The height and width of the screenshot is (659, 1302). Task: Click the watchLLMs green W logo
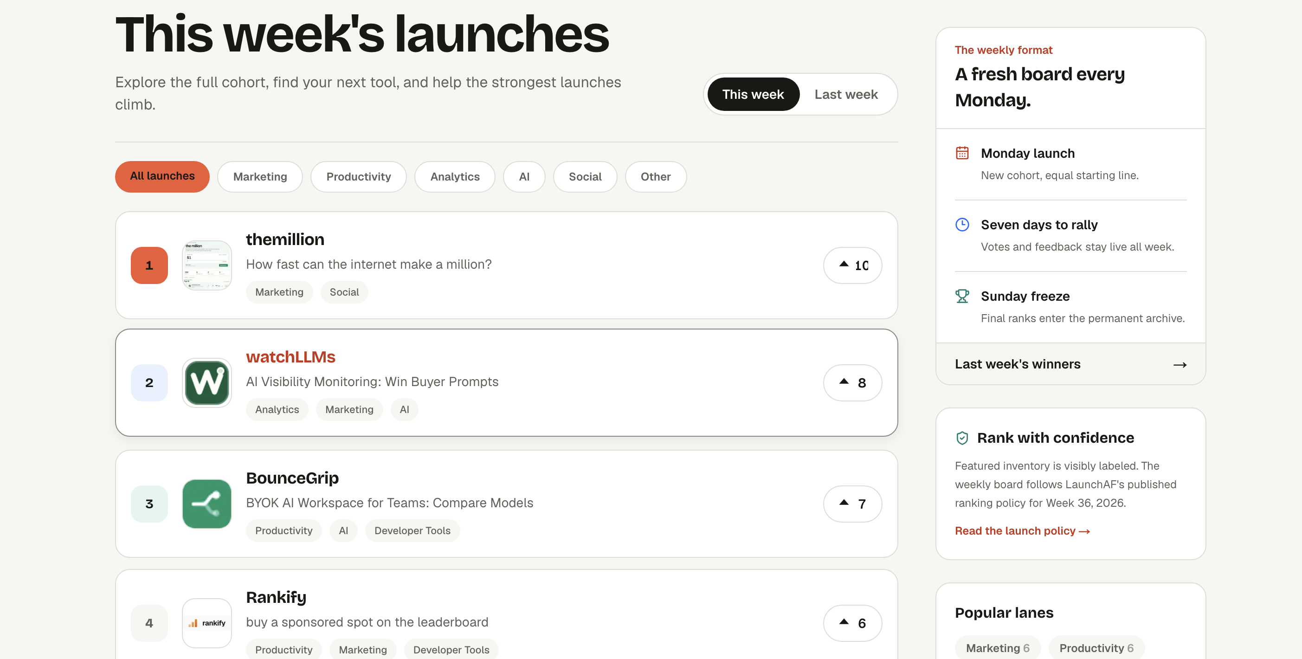(207, 382)
